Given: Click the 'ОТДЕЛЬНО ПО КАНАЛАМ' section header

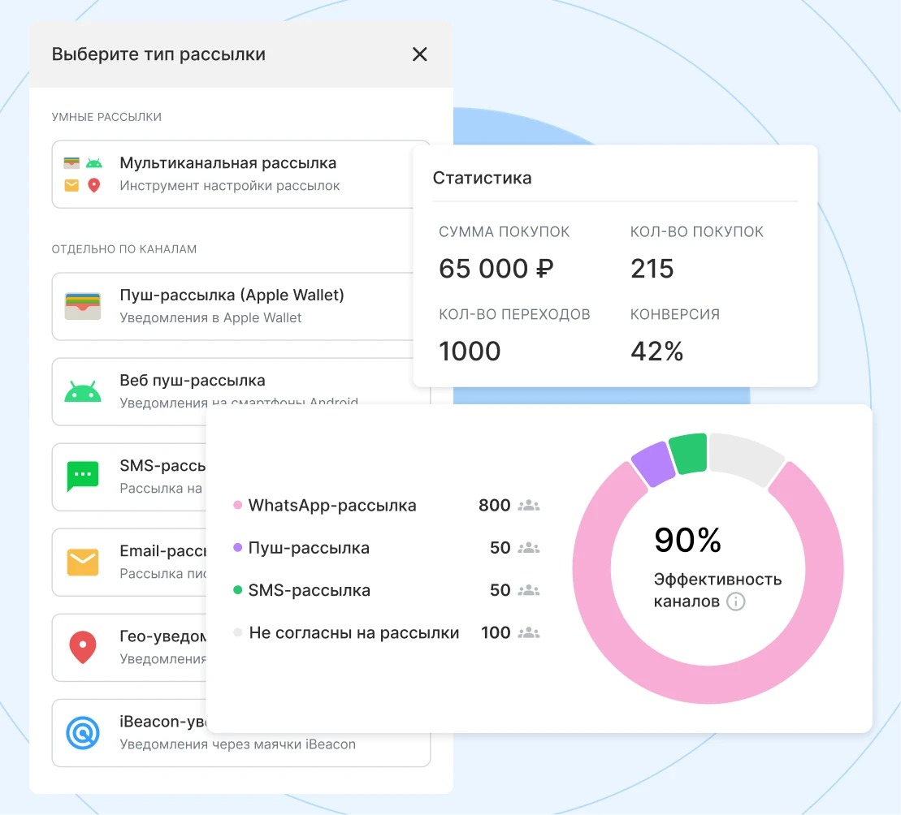Looking at the screenshot, I should click(124, 249).
